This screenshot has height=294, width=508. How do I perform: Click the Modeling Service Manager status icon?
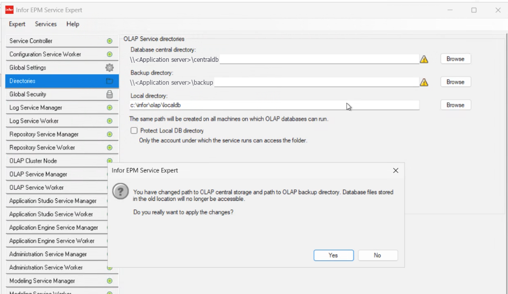pyautogui.click(x=109, y=281)
